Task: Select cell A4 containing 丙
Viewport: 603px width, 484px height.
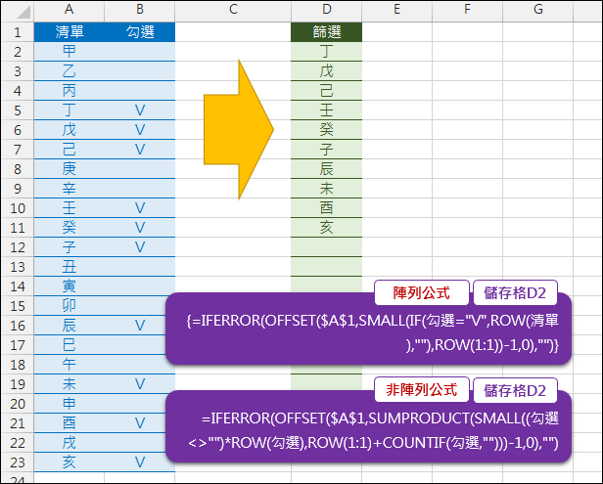Action: click(x=69, y=91)
